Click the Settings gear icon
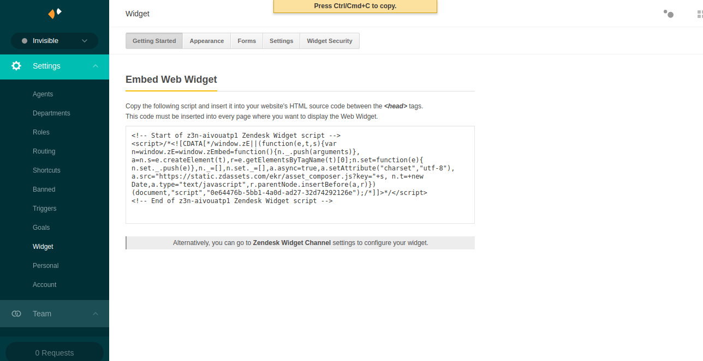This screenshot has width=703, height=361. click(x=16, y=66)
